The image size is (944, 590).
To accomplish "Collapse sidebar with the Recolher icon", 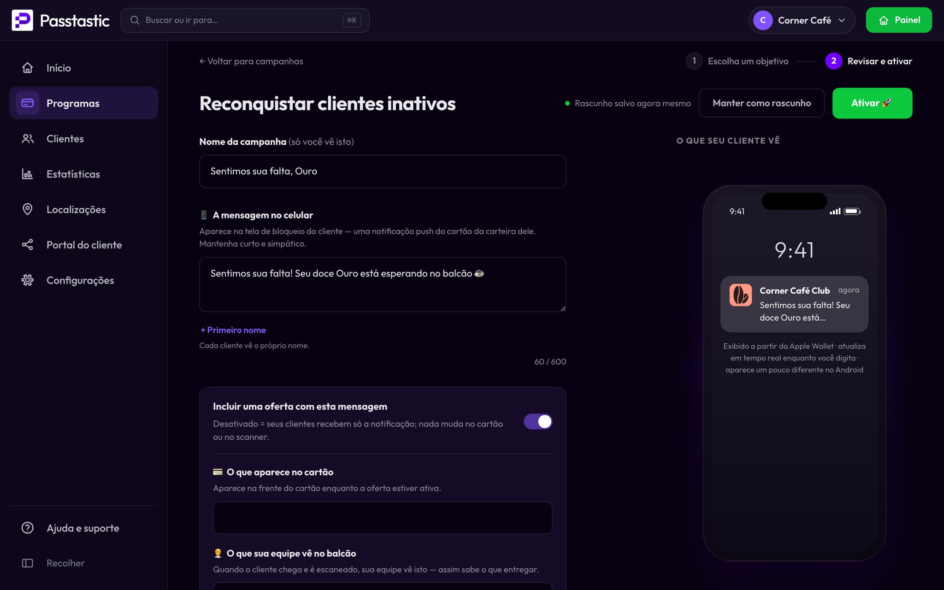I will tap(28, 563).
